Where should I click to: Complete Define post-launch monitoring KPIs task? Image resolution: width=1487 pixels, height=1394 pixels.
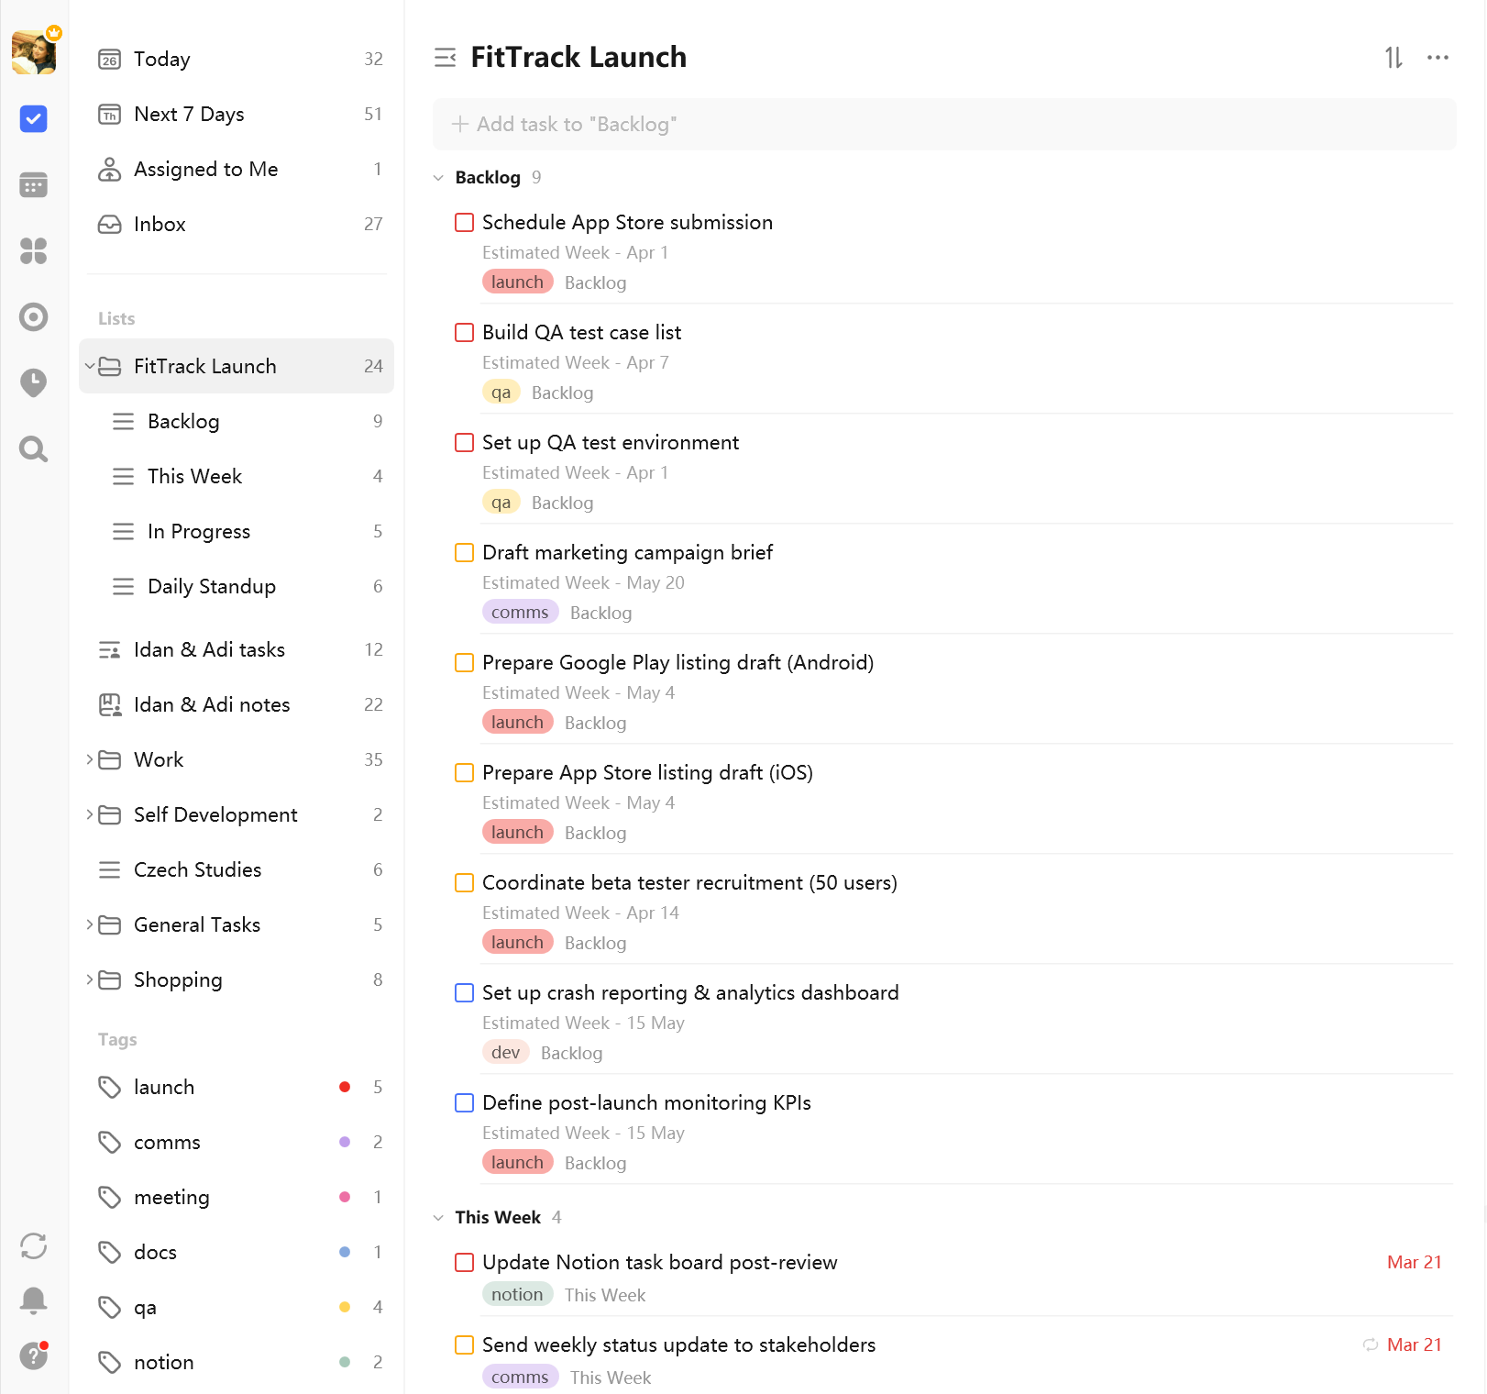(465, 1103)
